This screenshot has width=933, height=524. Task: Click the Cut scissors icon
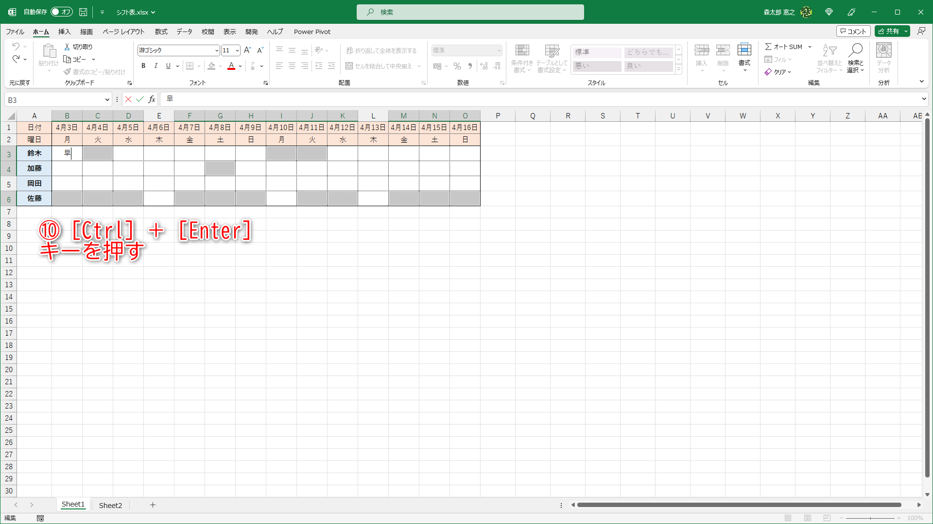point(68,47)
